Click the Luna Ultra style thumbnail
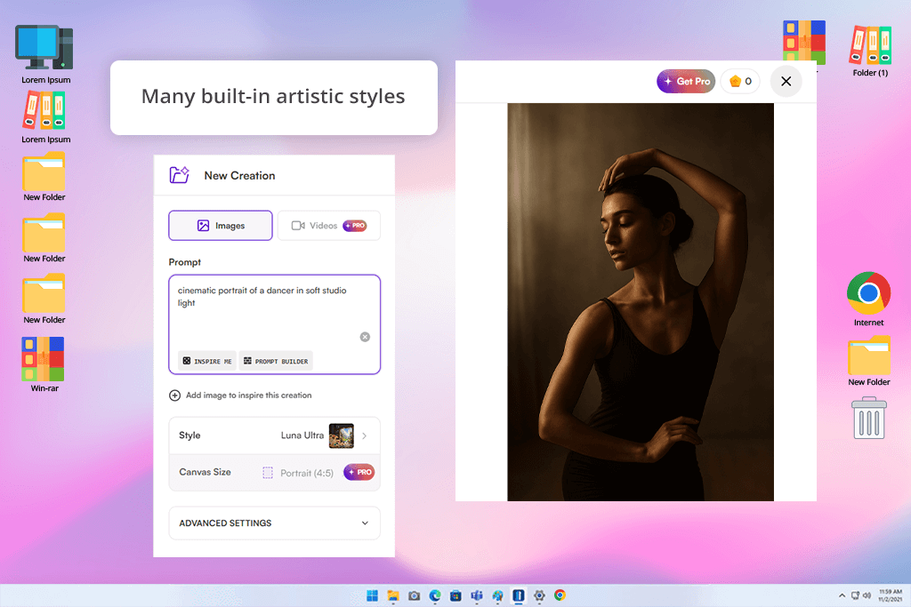 pos(341,435)
